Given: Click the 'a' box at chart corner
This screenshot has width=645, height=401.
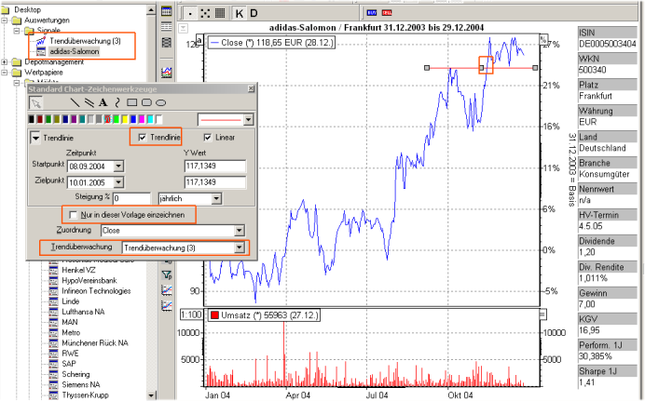Looking at the screenshot, I should pos(199,40).
